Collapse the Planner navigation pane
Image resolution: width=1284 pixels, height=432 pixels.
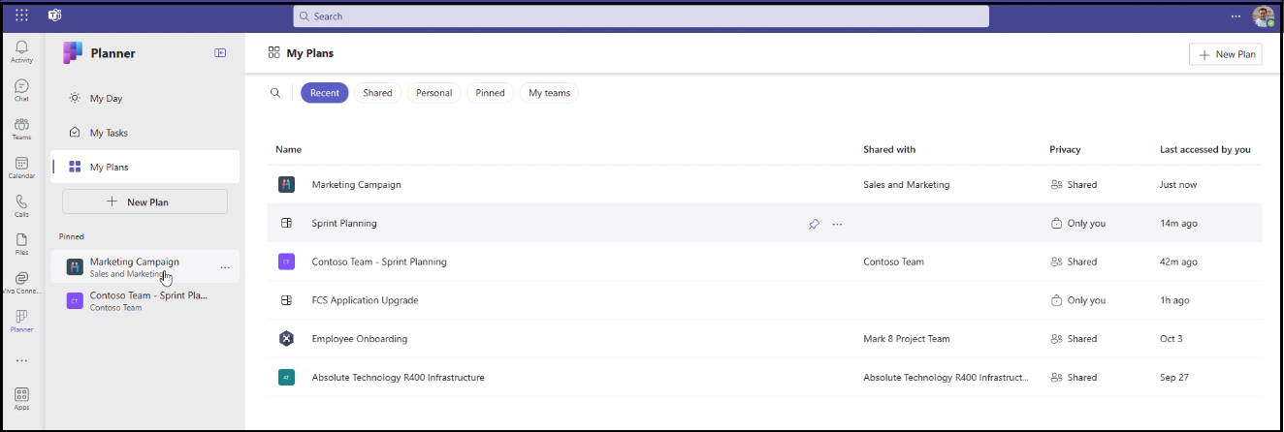click(x=220, y=53)
